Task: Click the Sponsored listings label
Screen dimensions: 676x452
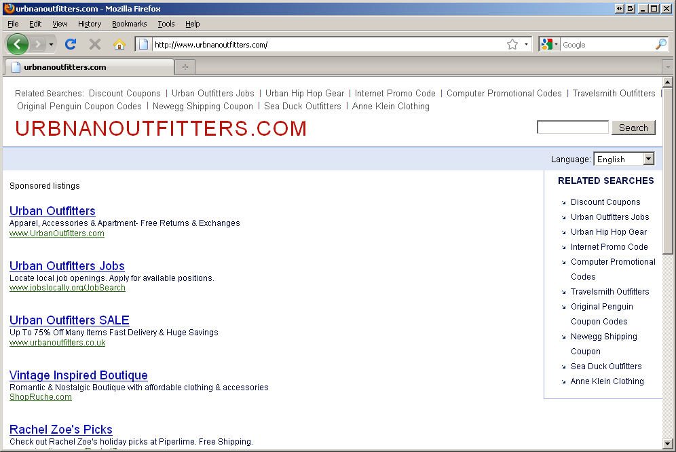Action: pos(45,186)
